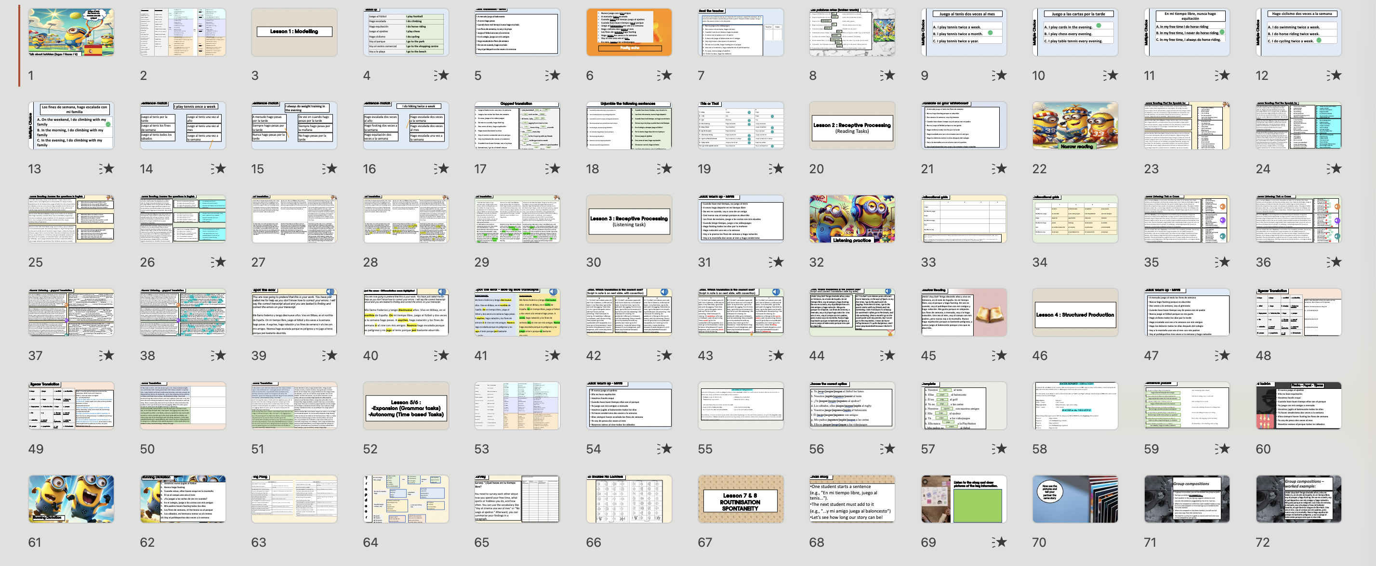Select the Listening practice Minions slide 32
This screenshot has height=566, width=1376.
pos(852,219)
